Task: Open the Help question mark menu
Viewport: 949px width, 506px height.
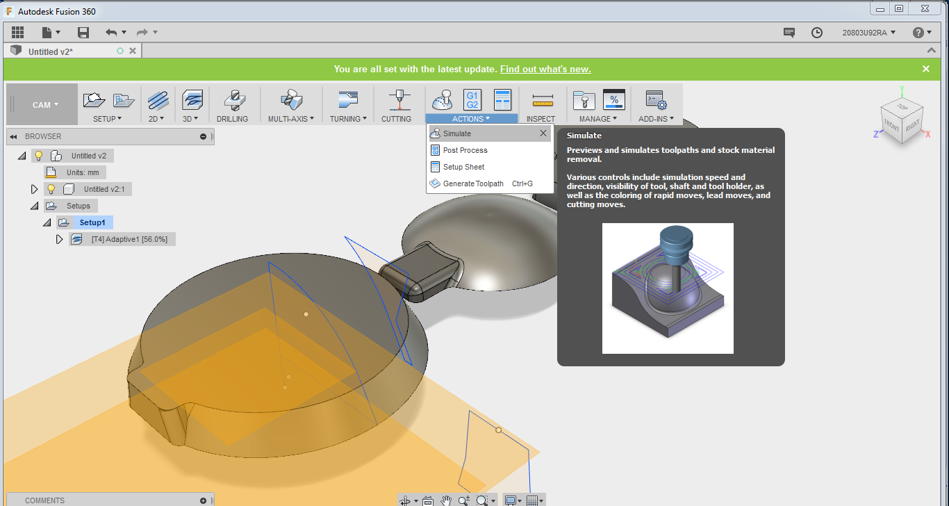Action: pos(923,33)
